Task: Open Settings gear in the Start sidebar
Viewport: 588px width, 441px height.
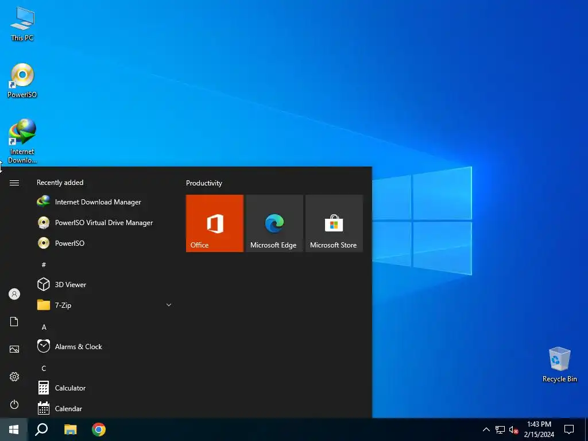Action: (x=14, y=377)
